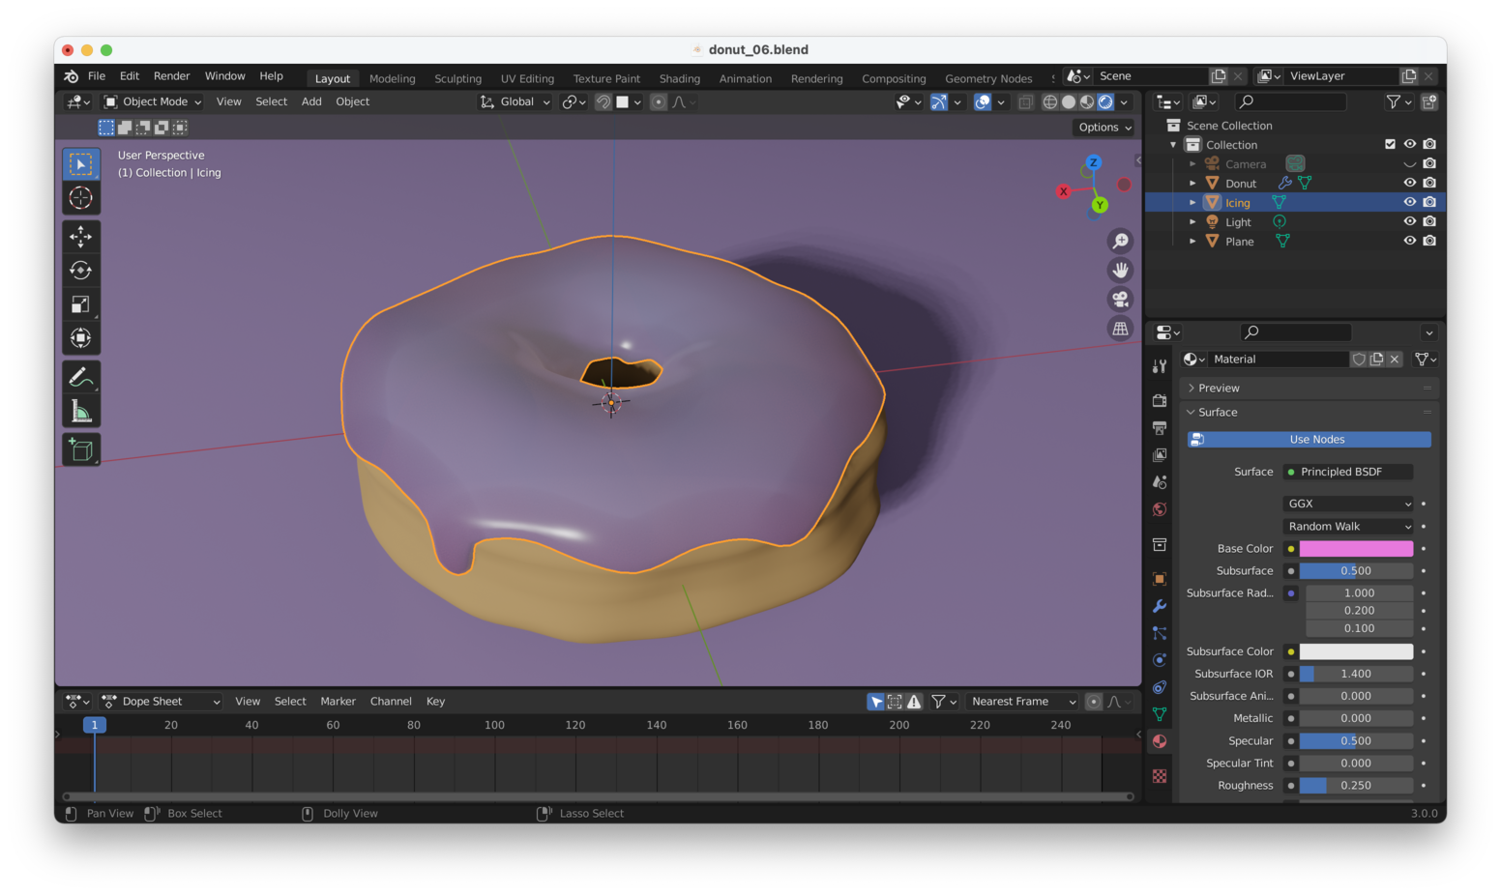The height and width of the screenshot is (895, 1501).
Task: Hide the Light object in the outliner
Action: click(1409, 221)
